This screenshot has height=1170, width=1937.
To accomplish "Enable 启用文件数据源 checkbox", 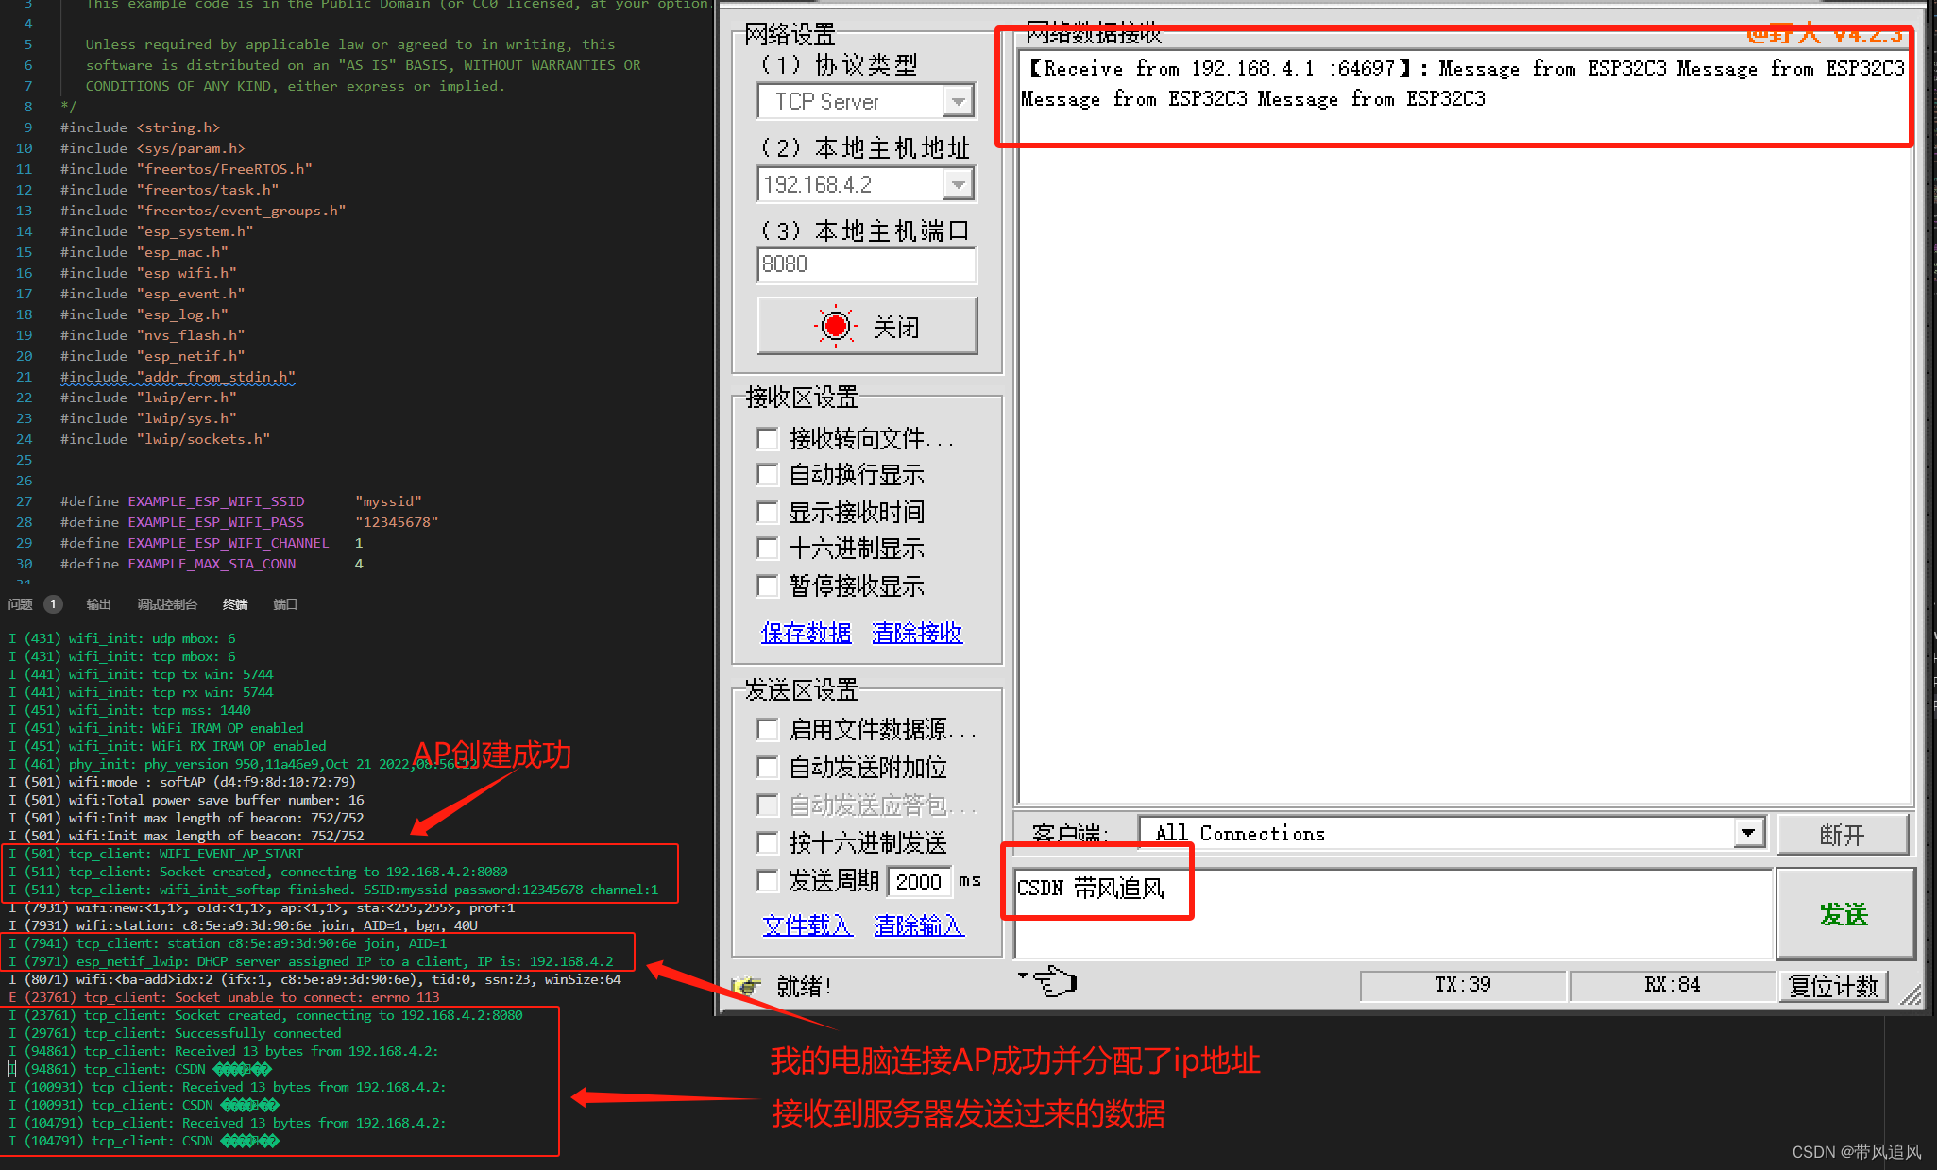I will [x=768, y=730].
